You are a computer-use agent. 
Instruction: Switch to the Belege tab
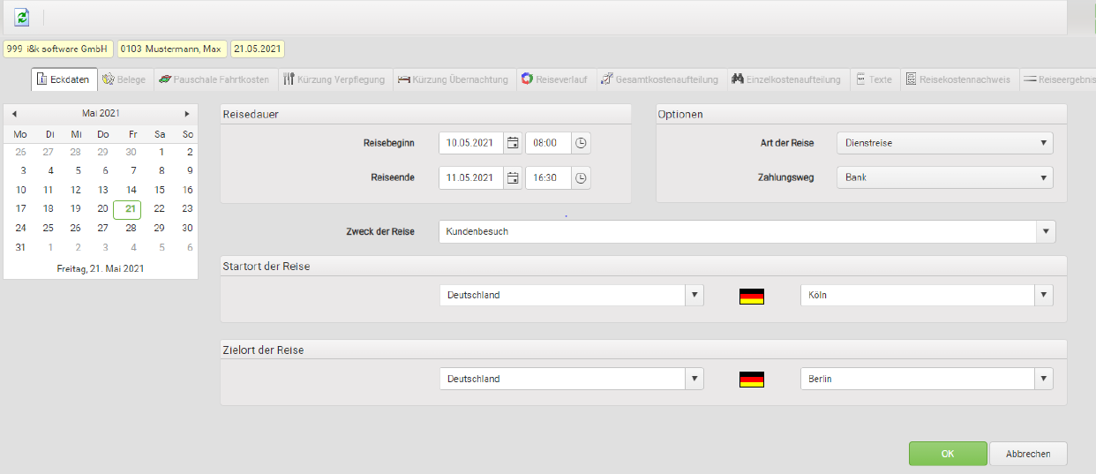124,79
